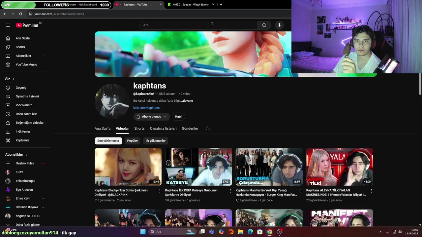Open a new browser tab with plus
422x237 pixels.
click(221, 5)
